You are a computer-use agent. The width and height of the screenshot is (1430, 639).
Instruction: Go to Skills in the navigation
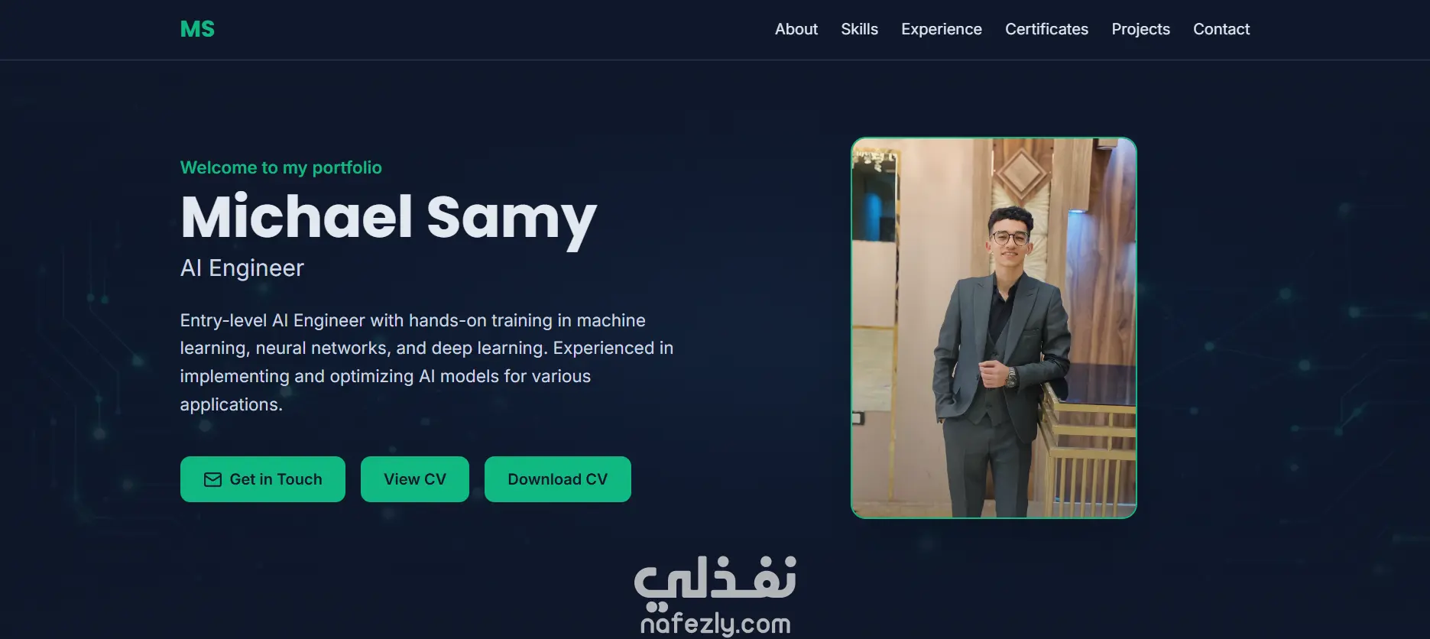[x=859, y=29]
